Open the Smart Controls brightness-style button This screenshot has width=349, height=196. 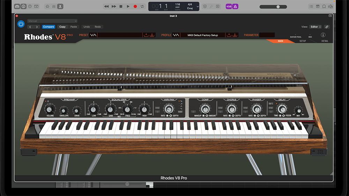(x=47, y=6)
